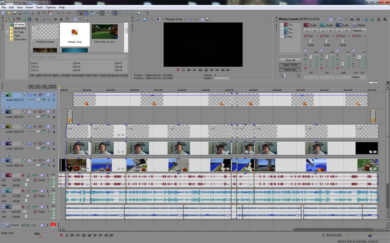
Task: Click the Undo icon in toolbar
Action: coord(58,13)
